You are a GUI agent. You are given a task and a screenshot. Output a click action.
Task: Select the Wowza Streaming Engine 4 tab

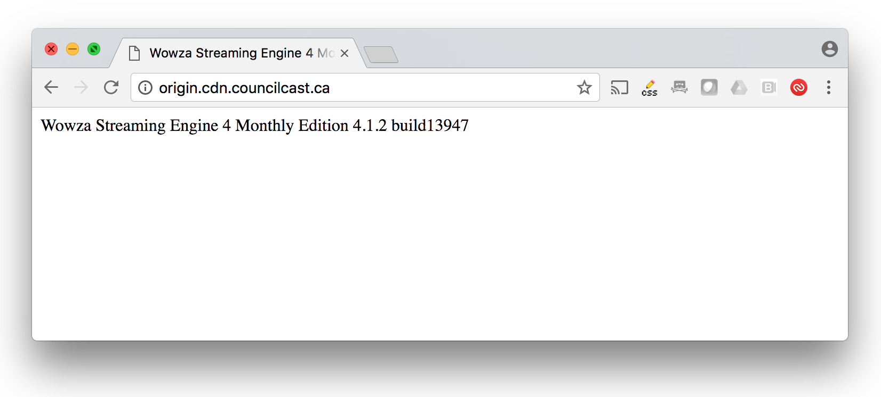(x=229, y=53)
